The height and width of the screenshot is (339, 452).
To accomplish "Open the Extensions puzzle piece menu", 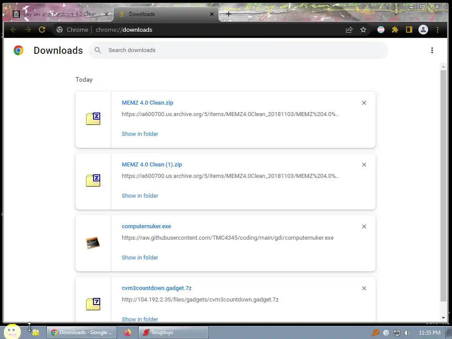I will [x=395, y=30].
